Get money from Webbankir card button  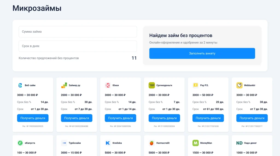252,118
